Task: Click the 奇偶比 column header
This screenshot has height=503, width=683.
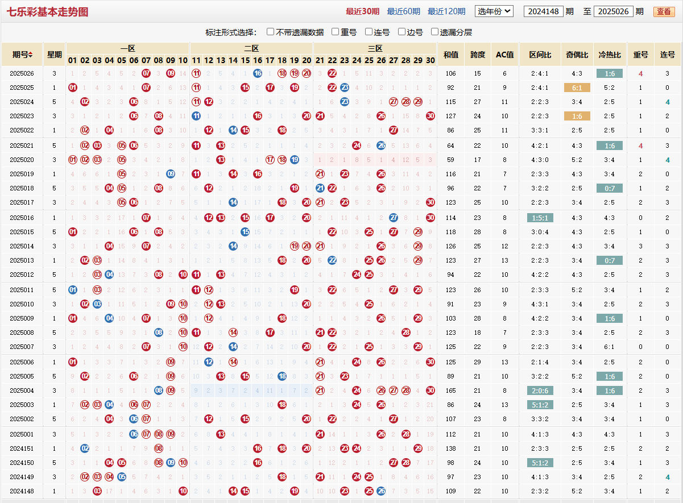Action: [577, 55]
